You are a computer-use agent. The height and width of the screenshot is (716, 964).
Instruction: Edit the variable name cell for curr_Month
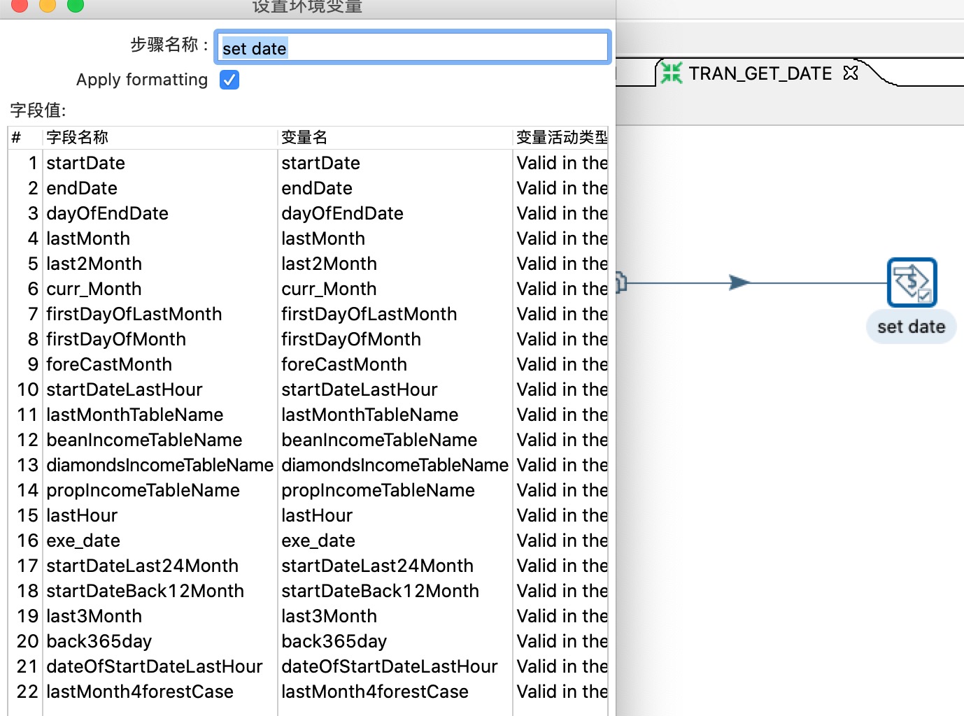coord(329,289)
